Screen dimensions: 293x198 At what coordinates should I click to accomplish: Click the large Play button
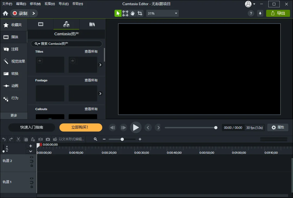click(136, 127)
